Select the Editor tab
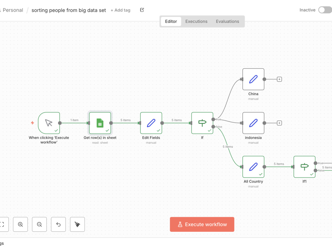332x249 pixels. [171, 21]
